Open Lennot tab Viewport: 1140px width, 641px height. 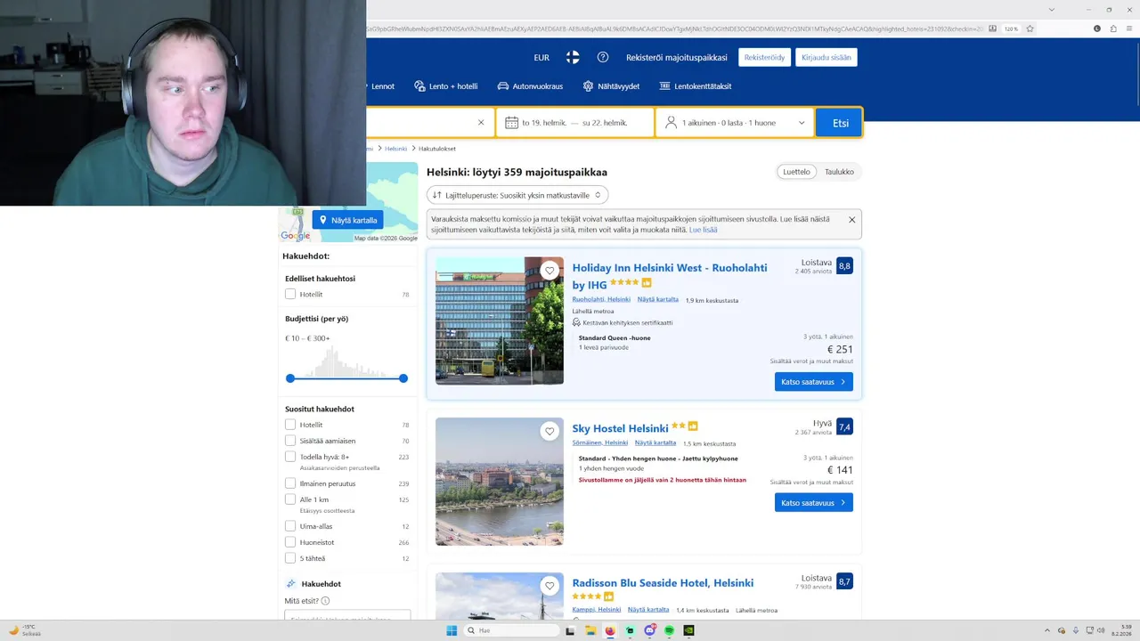[380, 86]
